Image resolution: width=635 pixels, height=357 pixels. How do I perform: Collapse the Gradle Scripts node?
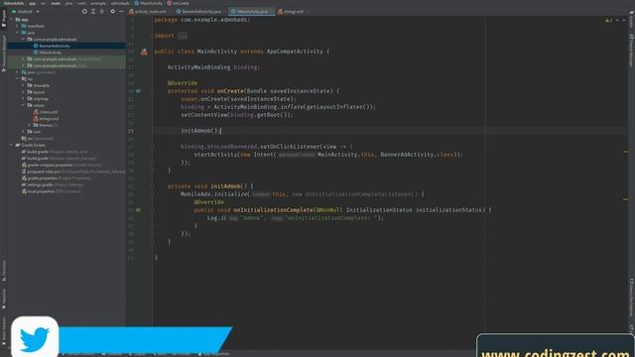click(x=11, y=145)
